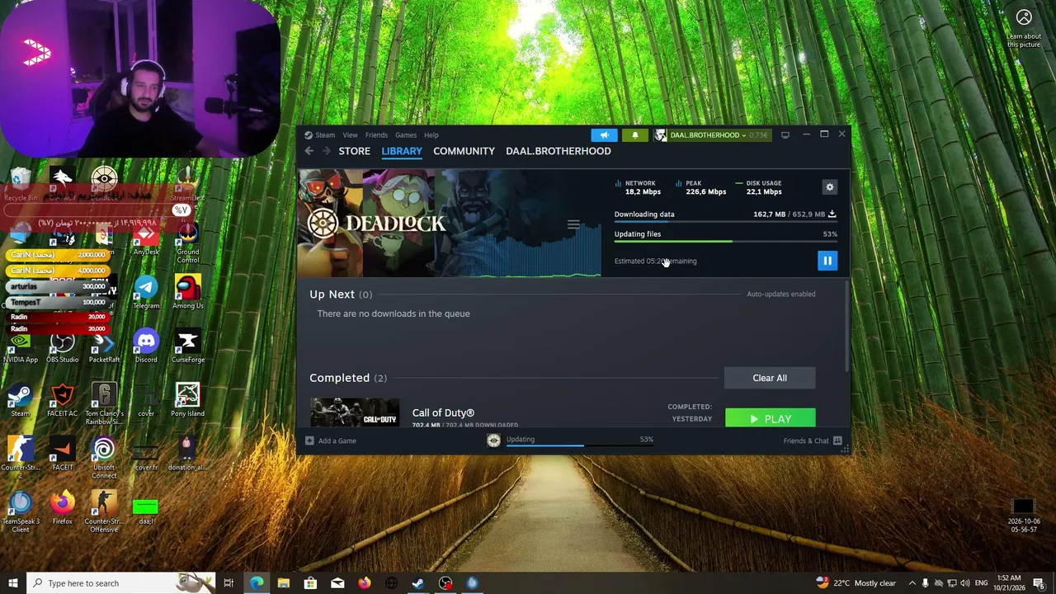1056x594 pixels.
Task: Open Steam announcements megaphone icon
Action: point(604,134)
